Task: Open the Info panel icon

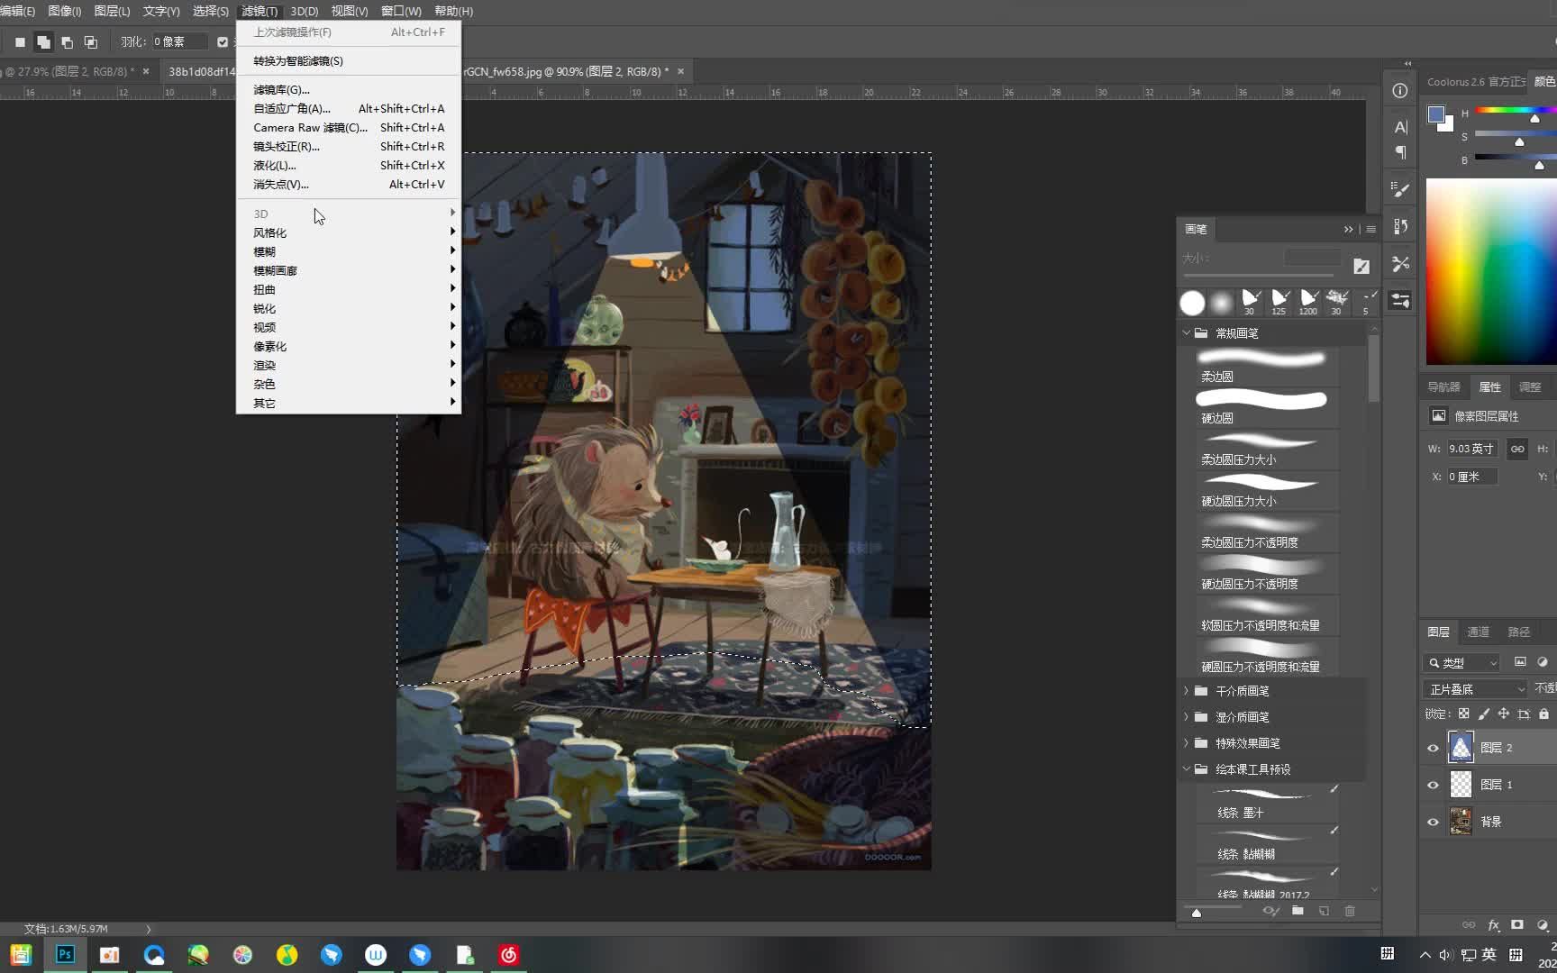Action: pos(1399,90)
